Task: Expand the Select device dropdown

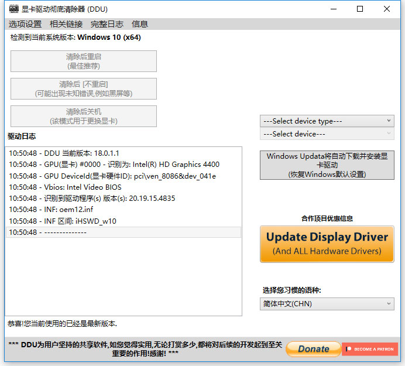Action: [x=327, y=134]
